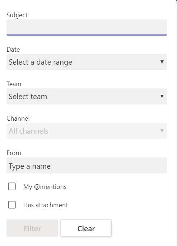Click the From field label
177x246 pixels.
coord(14,153)
